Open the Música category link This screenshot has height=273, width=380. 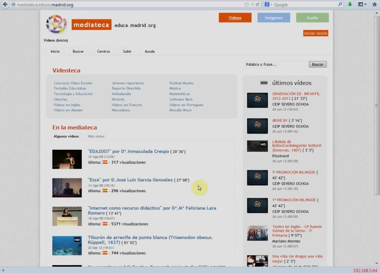click(175, 88)
